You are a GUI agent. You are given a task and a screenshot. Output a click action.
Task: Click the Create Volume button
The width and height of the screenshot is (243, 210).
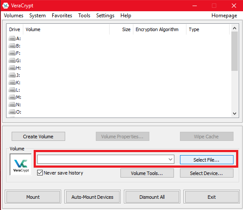pos(38,137)
